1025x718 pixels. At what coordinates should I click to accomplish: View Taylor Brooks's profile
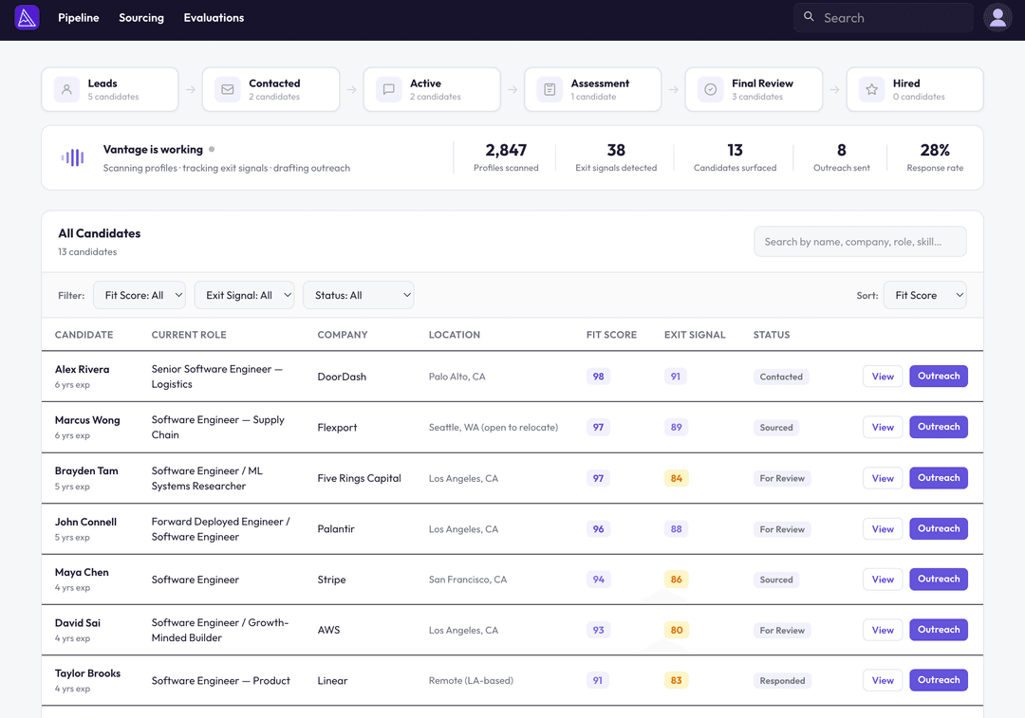[x=883, y=680]
